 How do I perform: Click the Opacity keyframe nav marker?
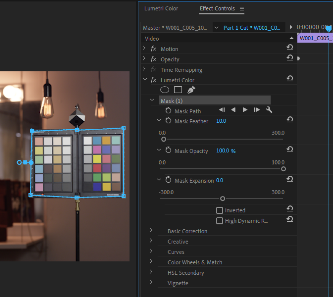pos(298,58)
